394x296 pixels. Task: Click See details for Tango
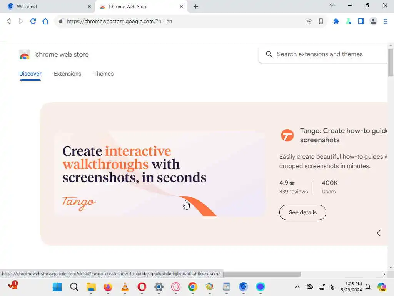(x=302, y=212)
